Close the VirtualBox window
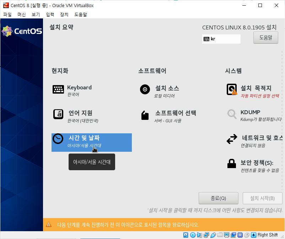 276,5
